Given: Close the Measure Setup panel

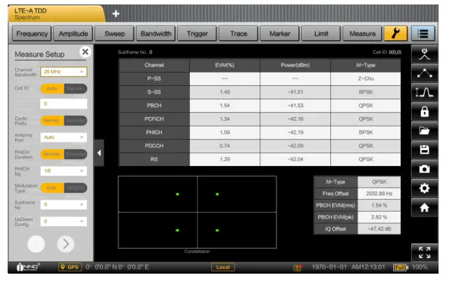Looking at the screenshot, I should pos(85,52).
